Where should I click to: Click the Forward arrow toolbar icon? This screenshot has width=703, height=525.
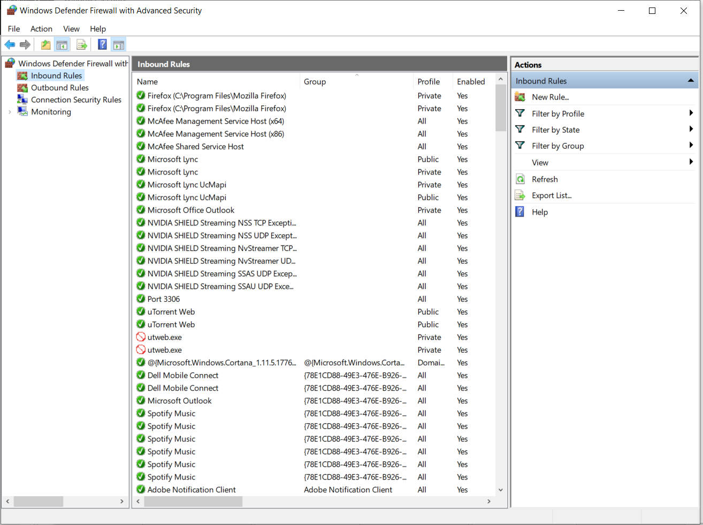pyautogui.click(x=25, y=45)
